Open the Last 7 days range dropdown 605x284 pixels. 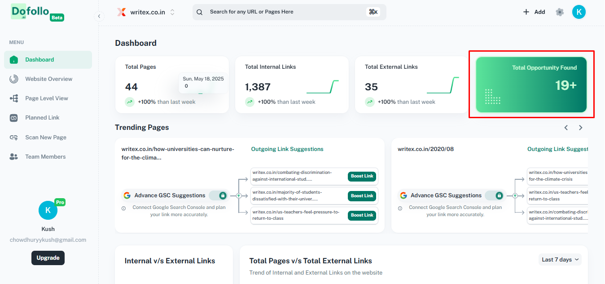click(560, 260)
